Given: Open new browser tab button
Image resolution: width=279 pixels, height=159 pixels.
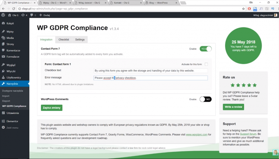Looking at the screenshot, I should click(183, 3).
